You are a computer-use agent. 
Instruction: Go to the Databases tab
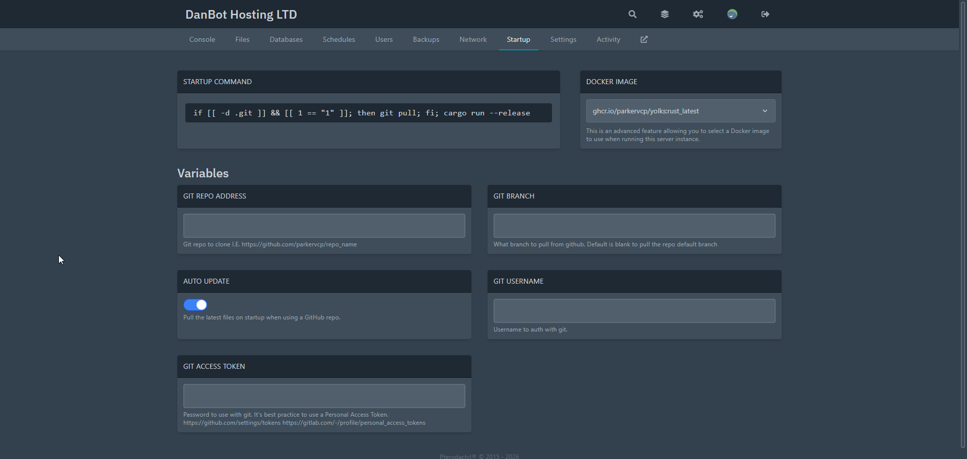click(286, 39)
